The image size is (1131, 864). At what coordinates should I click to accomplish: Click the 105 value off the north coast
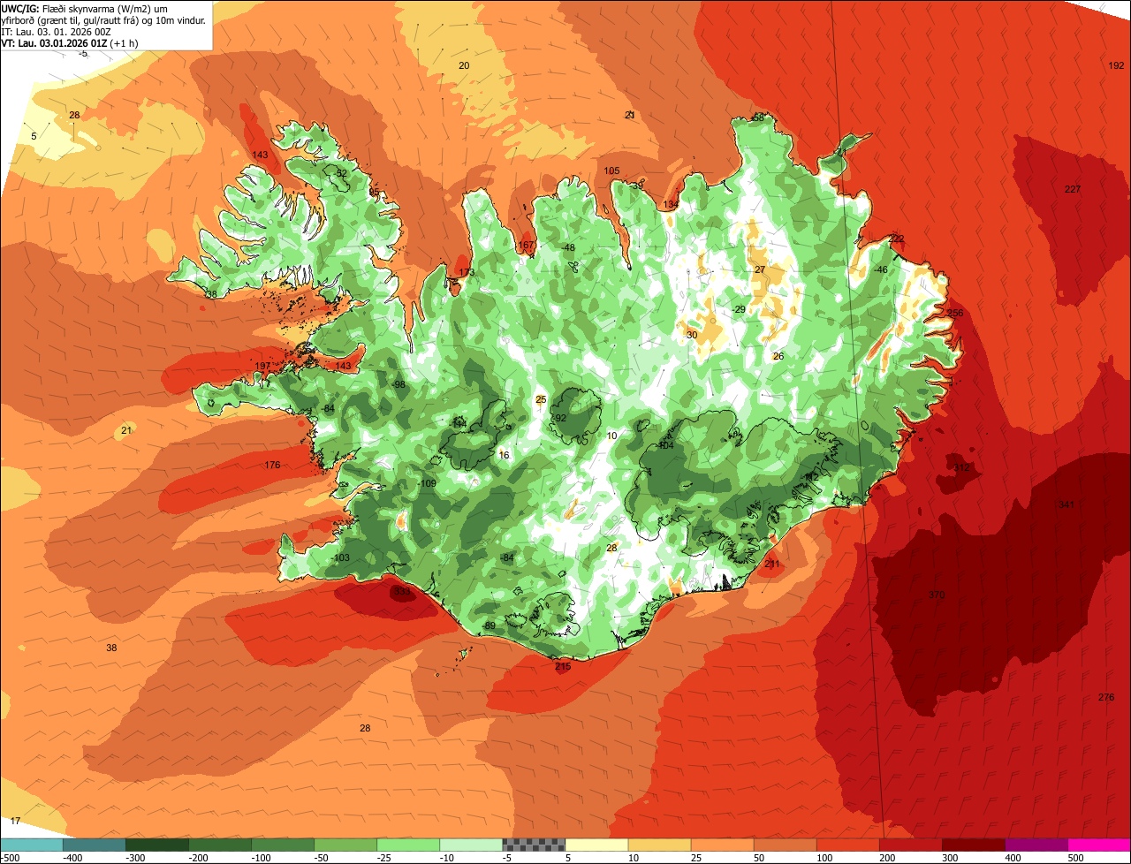coord(611,171)
